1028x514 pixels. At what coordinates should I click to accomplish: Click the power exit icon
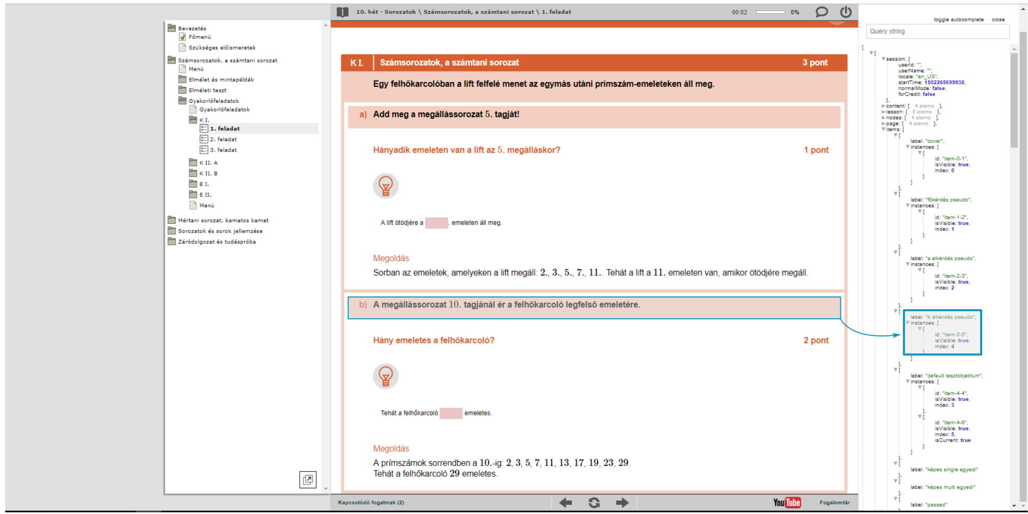pos(846,12)
